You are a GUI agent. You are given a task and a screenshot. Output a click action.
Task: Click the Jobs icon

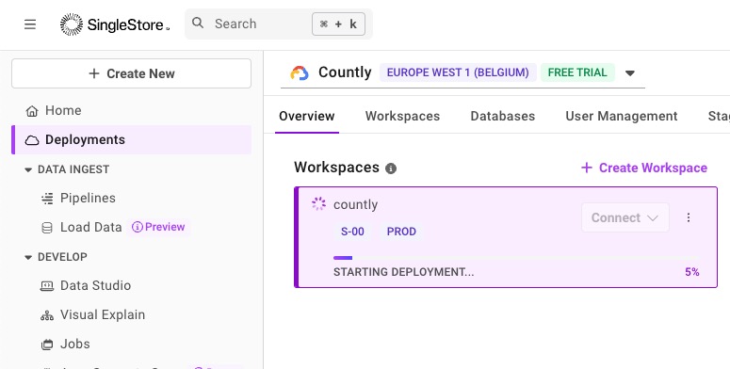(47, 345)
